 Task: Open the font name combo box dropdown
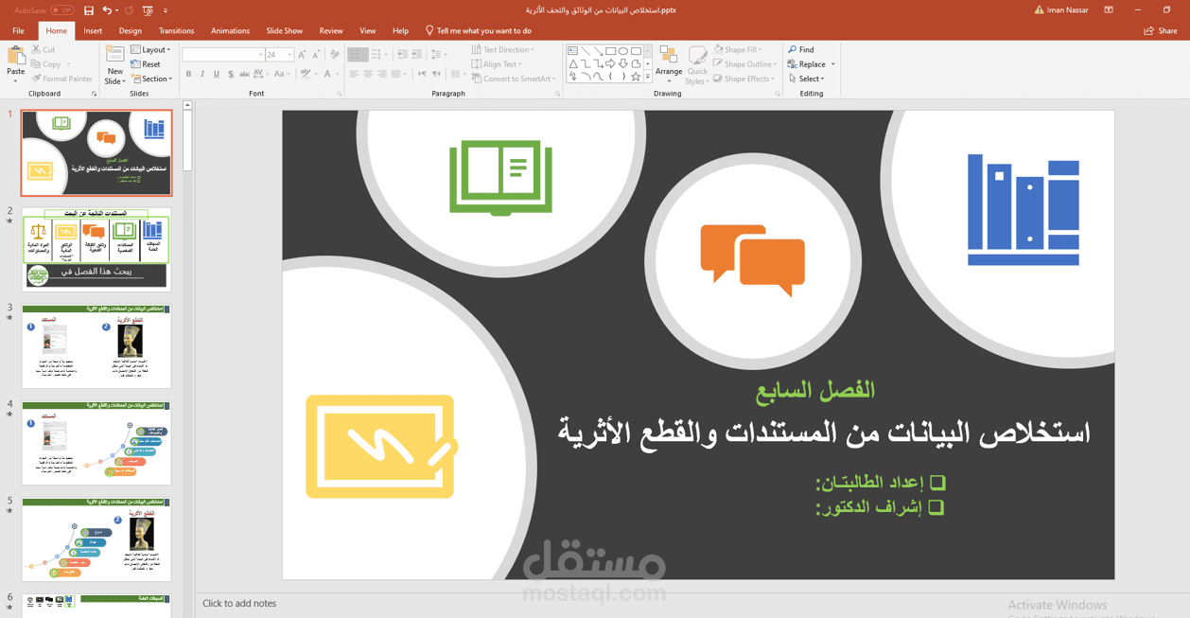260,55
